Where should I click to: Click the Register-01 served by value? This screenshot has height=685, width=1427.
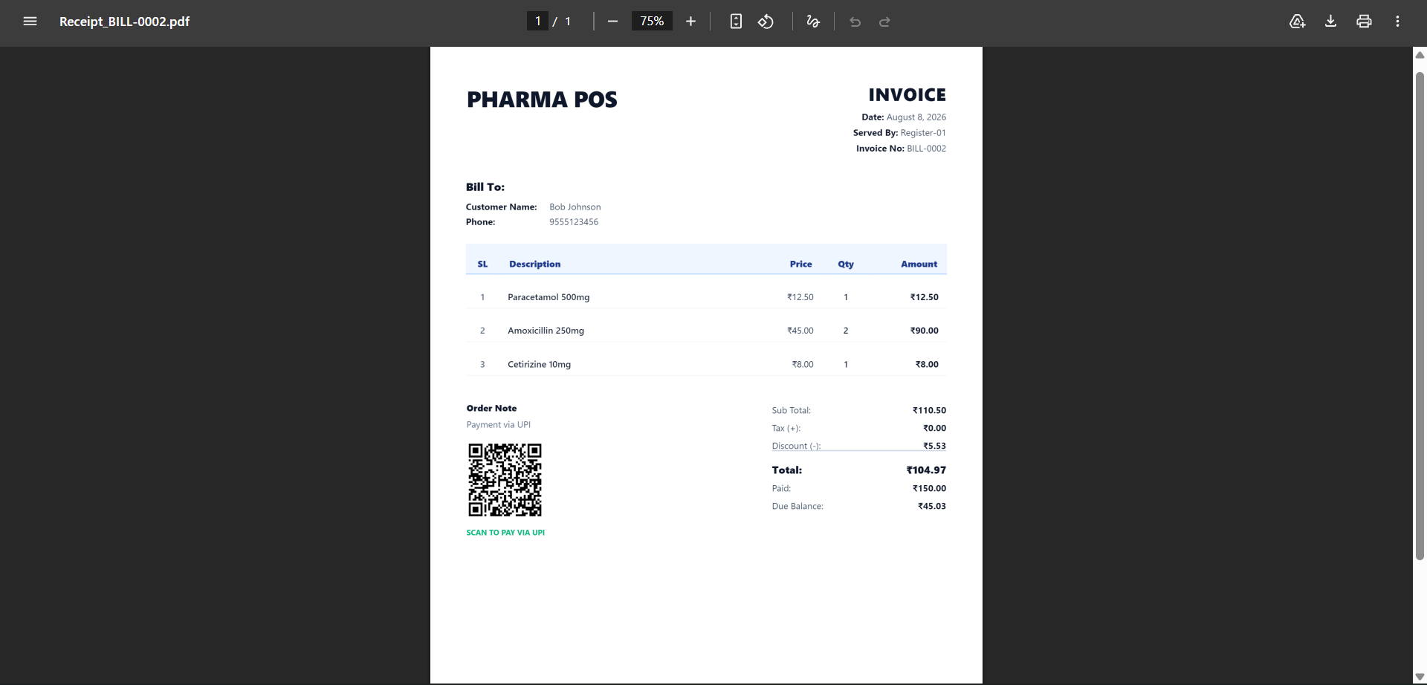pos(923,133)
